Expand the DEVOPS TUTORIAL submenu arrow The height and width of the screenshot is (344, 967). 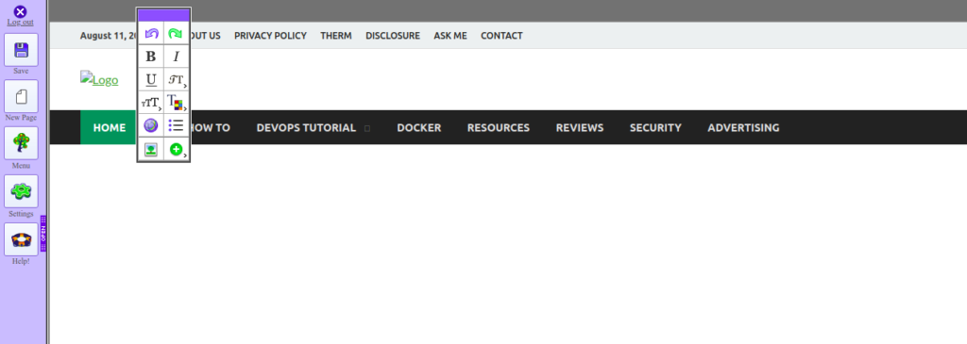click(367, 128)
